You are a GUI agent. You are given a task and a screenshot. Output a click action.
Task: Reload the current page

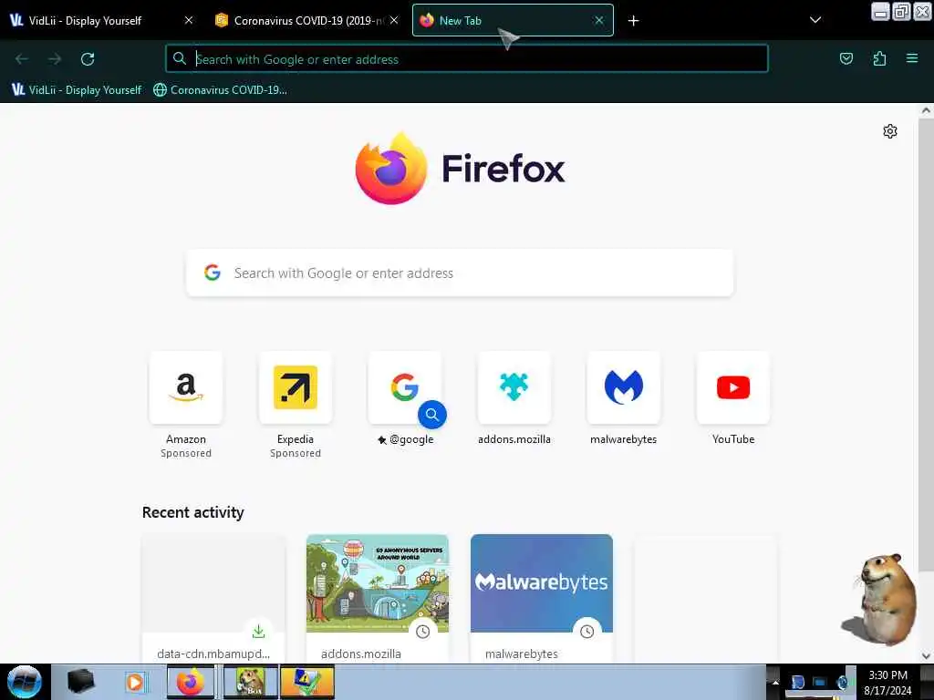(88, 59)
